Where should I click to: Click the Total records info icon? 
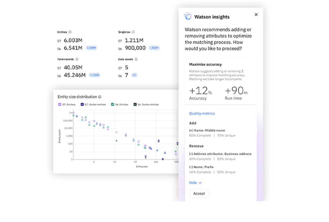pyautogui.click(x=76, y=59)
